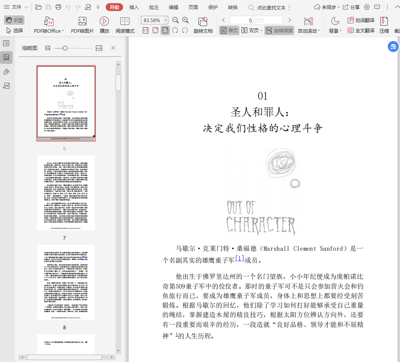The image size is (400, 362).
Task: Open the 转换 ribbon tab
Action: coord(233,7)
